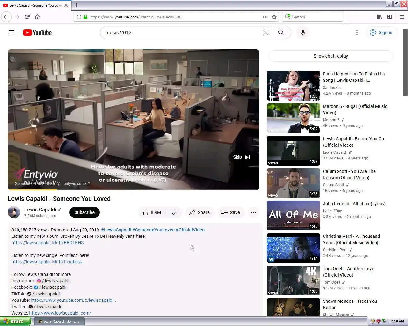
Task: Select Lewis Capaldi taskbar window button
Action: point(59,322)
